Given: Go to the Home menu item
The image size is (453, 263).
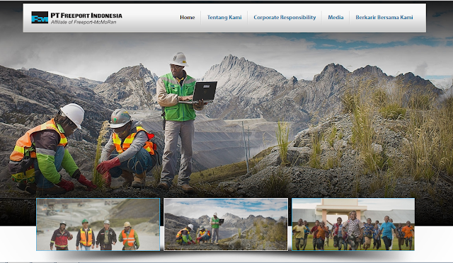Looking at the screenshot, I should [x=187, y=18].
